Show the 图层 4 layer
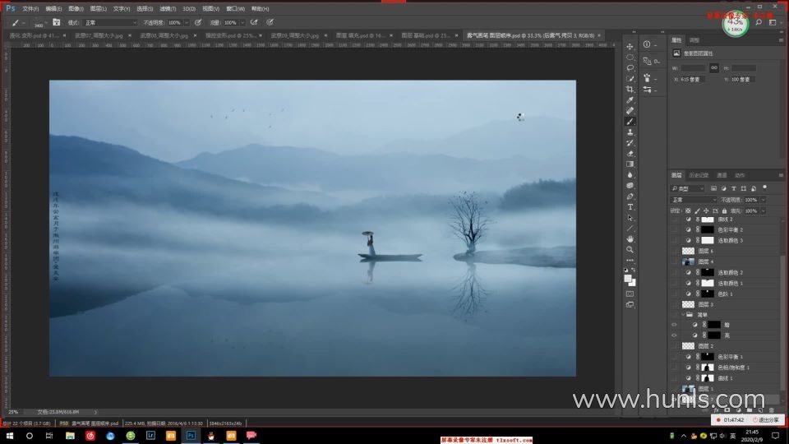 click(674, 261)
